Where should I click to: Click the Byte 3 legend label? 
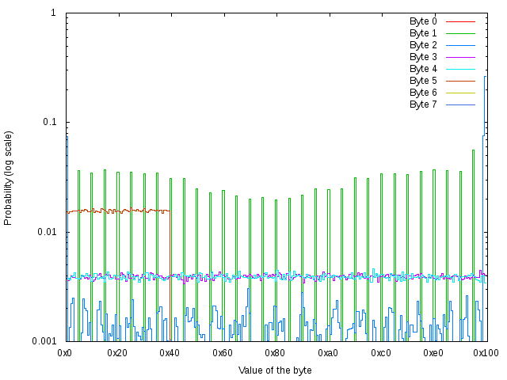[x=423, y=57]
